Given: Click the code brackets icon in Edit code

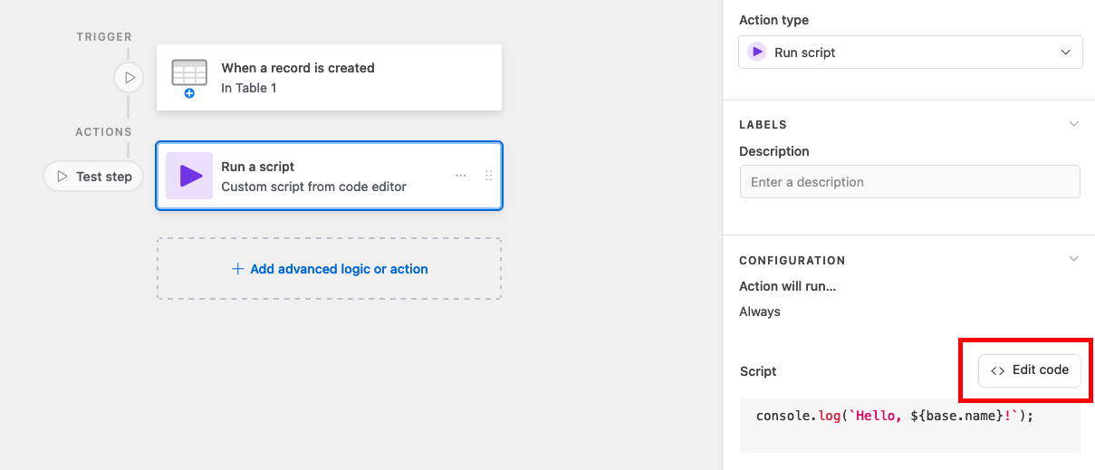Looking at the screenshot, I should pyautogui.click(x=998, y=370).
